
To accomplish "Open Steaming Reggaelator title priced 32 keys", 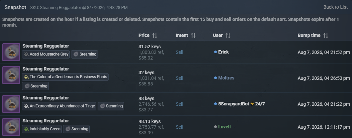I will coord(46,69).
